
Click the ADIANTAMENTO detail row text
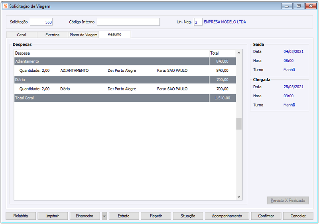[75, 71]
